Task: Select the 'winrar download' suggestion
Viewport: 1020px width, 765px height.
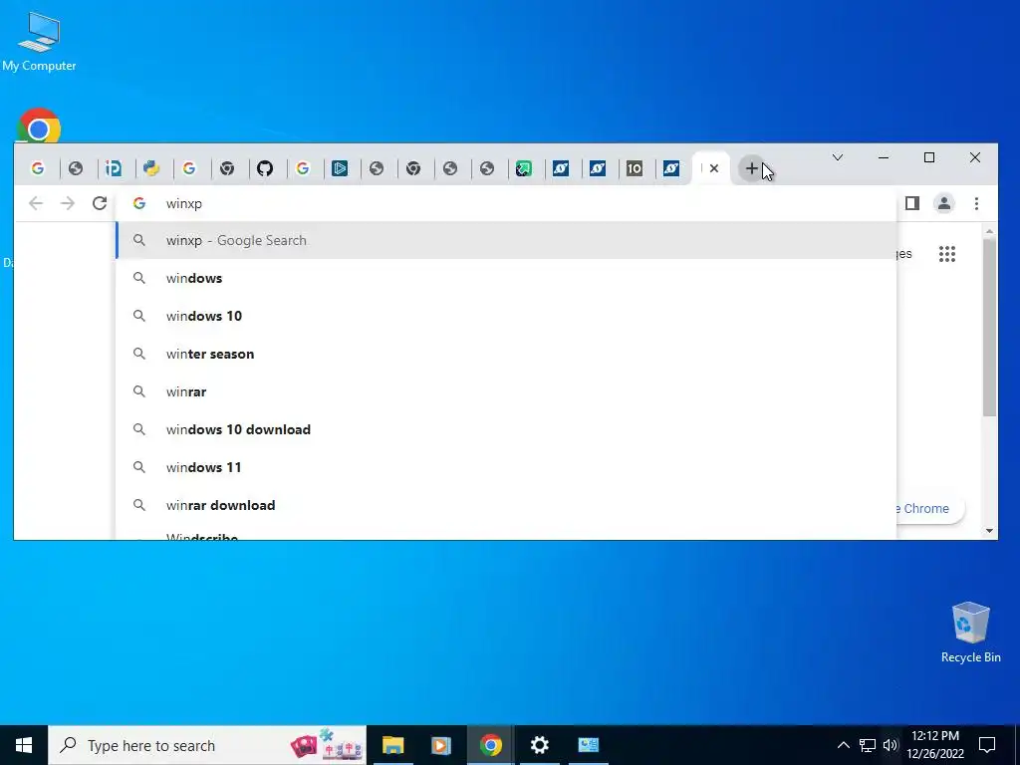Action: 506,505
